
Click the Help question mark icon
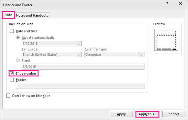click(x=167, y=4)
